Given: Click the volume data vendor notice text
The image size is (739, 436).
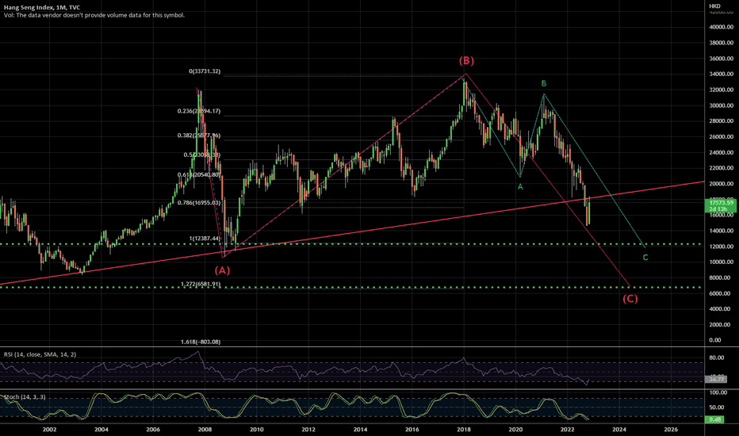Looking at the screenshot, I should [94, 15].
